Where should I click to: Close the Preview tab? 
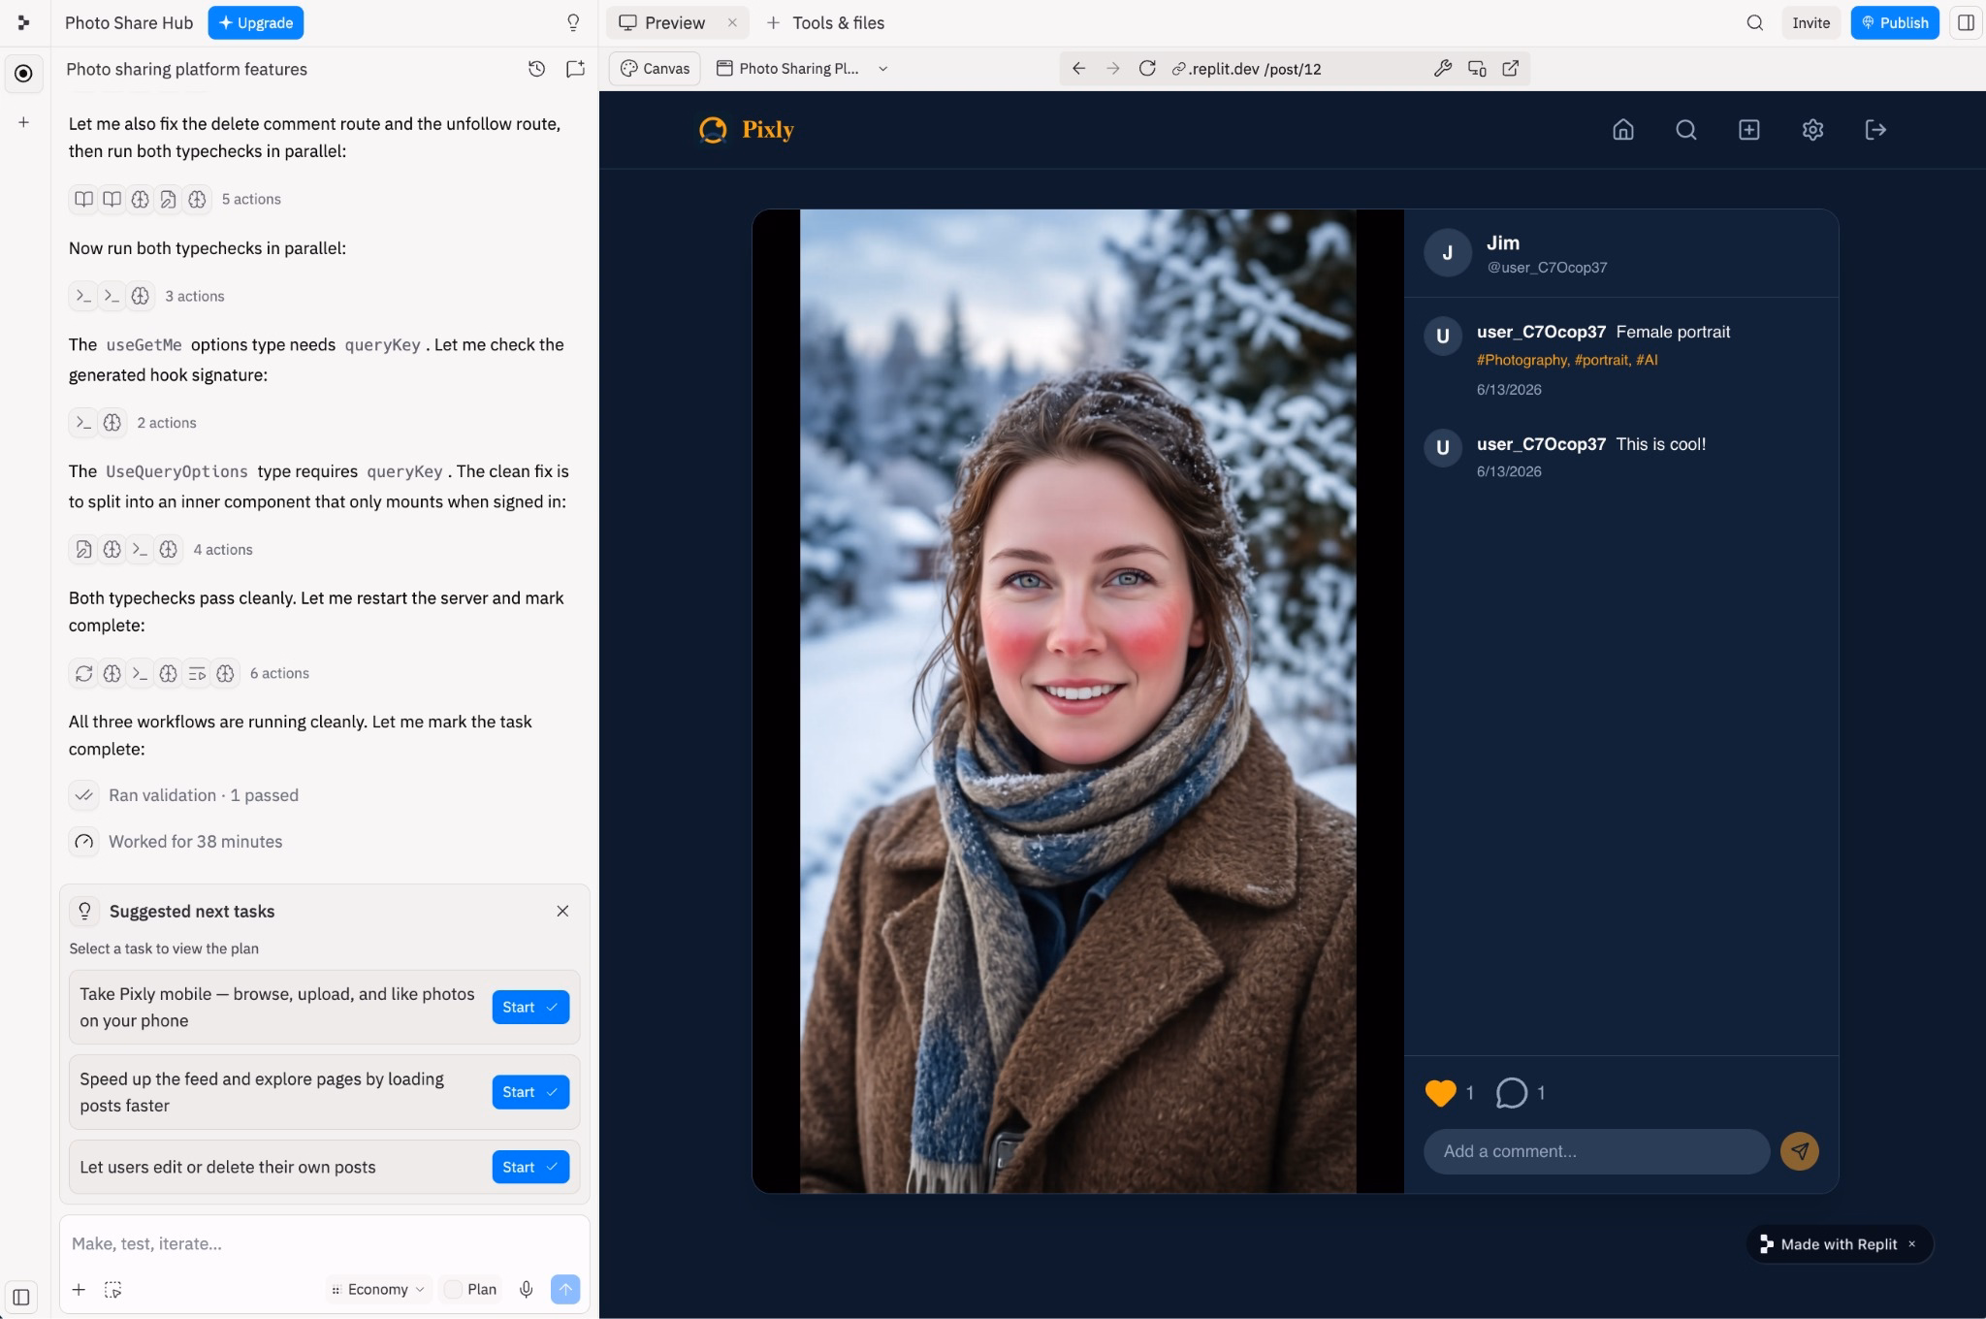click(732, 22)
